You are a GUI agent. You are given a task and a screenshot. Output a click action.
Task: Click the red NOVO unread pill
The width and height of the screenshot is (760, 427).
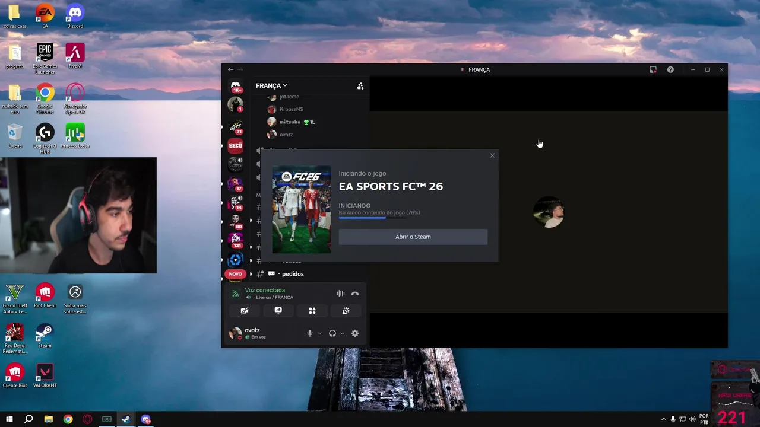click(236, 274)
